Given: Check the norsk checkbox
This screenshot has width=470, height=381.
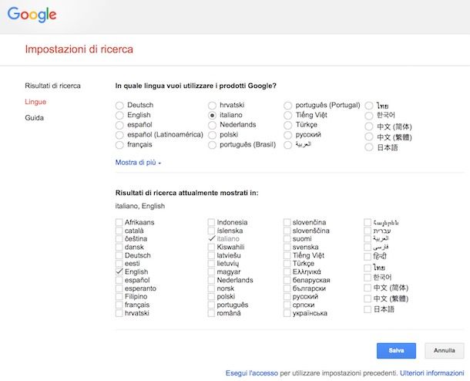Looking at the screenshot, I should point(211,288).
